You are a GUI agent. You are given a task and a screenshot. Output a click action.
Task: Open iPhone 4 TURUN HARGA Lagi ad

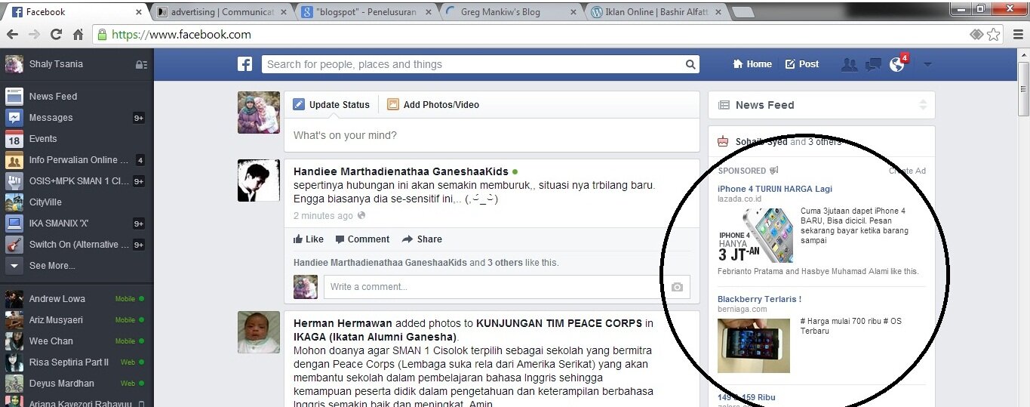pos(775,189)
